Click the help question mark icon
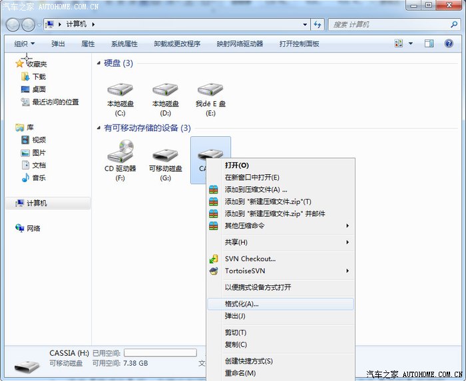Viewport: 466px width, 381px height. (x=449, y=44)
